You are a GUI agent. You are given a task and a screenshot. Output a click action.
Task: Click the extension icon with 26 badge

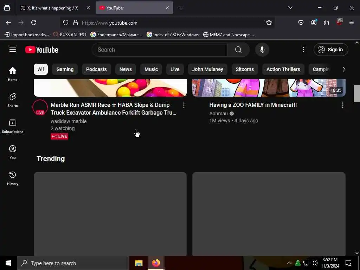[x=339, y=22]
